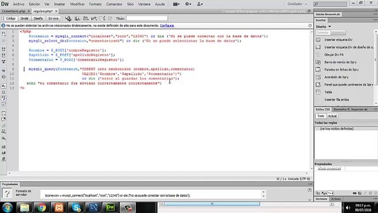Open the Comandos menu
Viewport: 378px width, 213px height.
114,4
